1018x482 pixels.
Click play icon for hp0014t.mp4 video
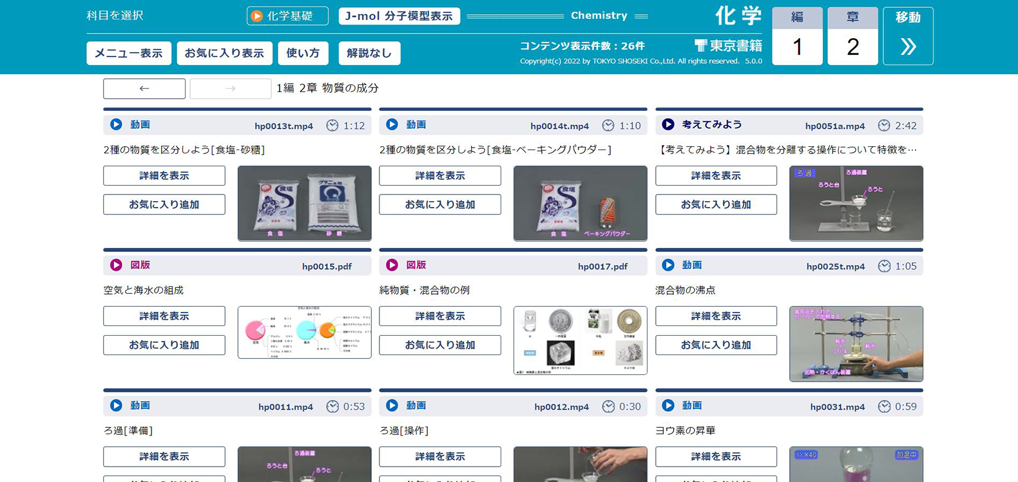[392, 125]
